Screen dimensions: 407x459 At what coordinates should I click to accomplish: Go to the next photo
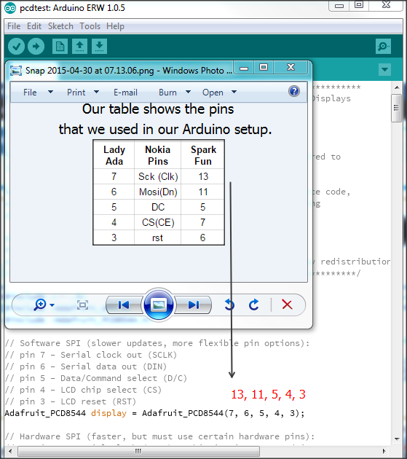point(194,305)
